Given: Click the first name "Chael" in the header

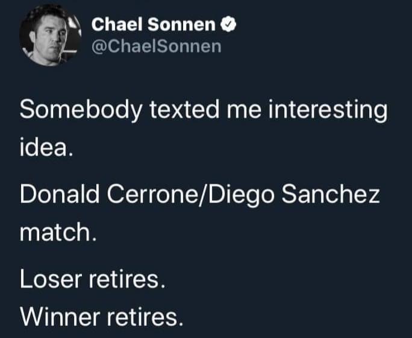Looking at the screenshot, I should click(116, 25).
